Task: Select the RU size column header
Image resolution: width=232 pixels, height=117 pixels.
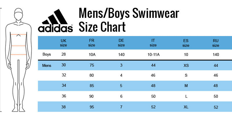Action: coord(215,43)
